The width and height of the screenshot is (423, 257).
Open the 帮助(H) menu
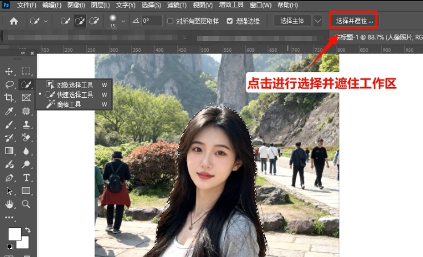[x=288, y=5]
